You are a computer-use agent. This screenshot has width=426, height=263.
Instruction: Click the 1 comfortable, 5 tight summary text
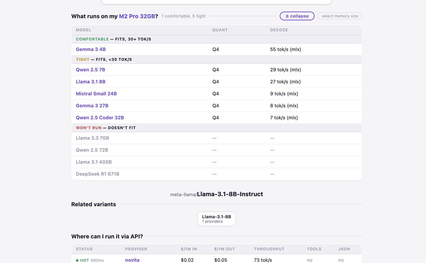coord(184,16)
